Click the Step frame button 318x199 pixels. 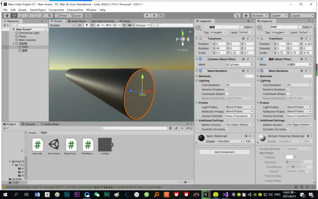pyautogui.click(x=162, y=15)
